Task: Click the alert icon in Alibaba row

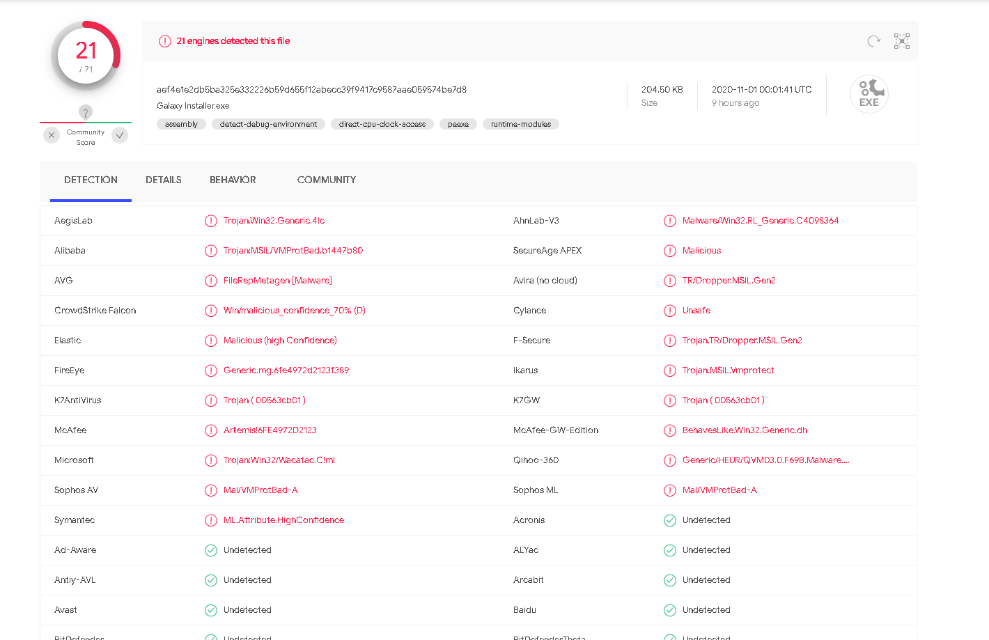Action: point(211,251)
